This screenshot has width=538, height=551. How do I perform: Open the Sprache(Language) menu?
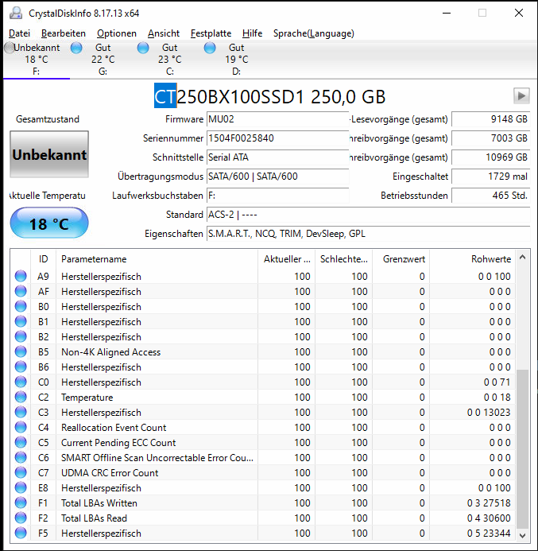(x=314, y=33)
